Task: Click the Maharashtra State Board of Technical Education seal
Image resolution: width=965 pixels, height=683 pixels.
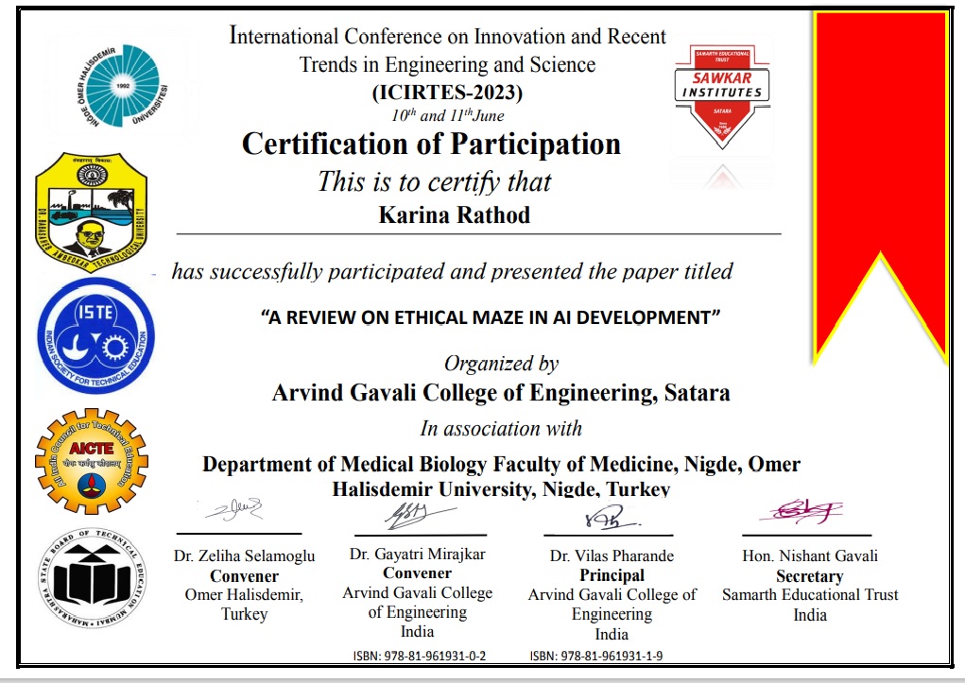Action: click(x=93, y=578)
